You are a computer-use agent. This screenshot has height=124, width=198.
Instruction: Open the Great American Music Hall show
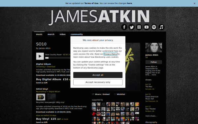(x=152, y=98)
